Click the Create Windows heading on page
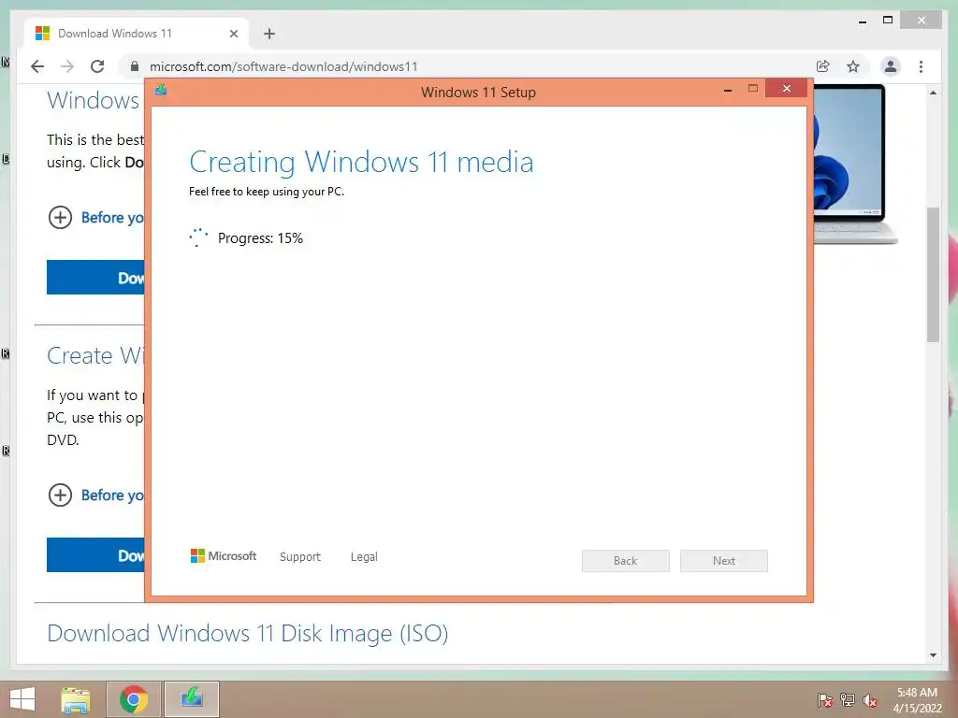 coord(96,355)
